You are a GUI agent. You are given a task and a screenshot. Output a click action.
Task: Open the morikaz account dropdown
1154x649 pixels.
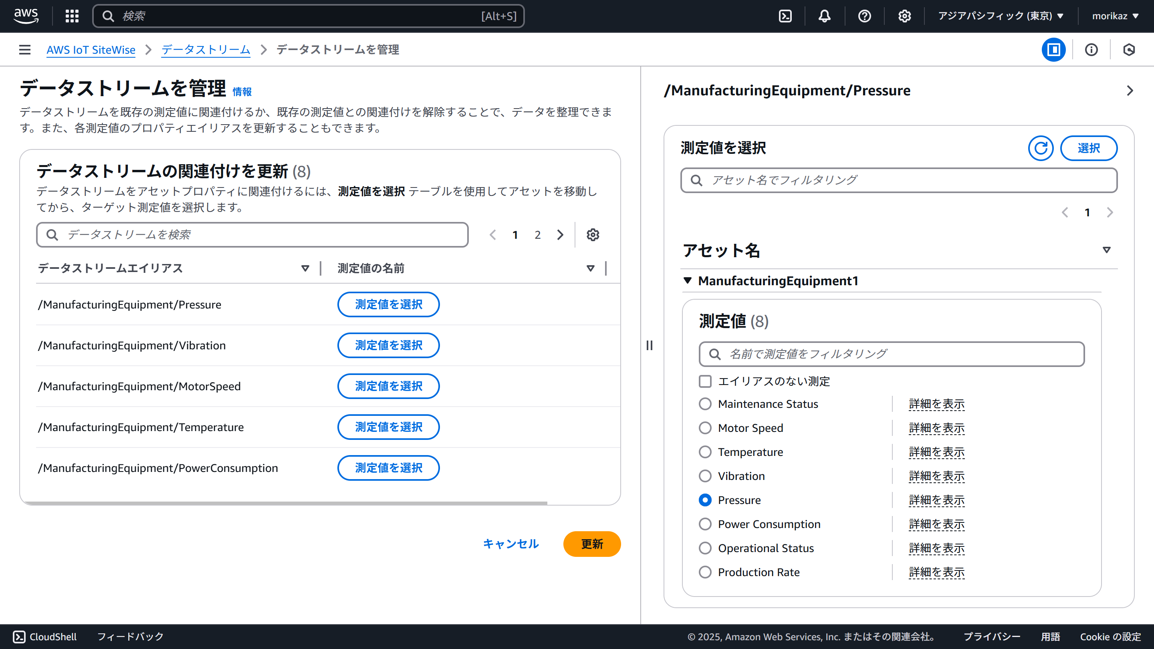click(x=1116, y=16)
